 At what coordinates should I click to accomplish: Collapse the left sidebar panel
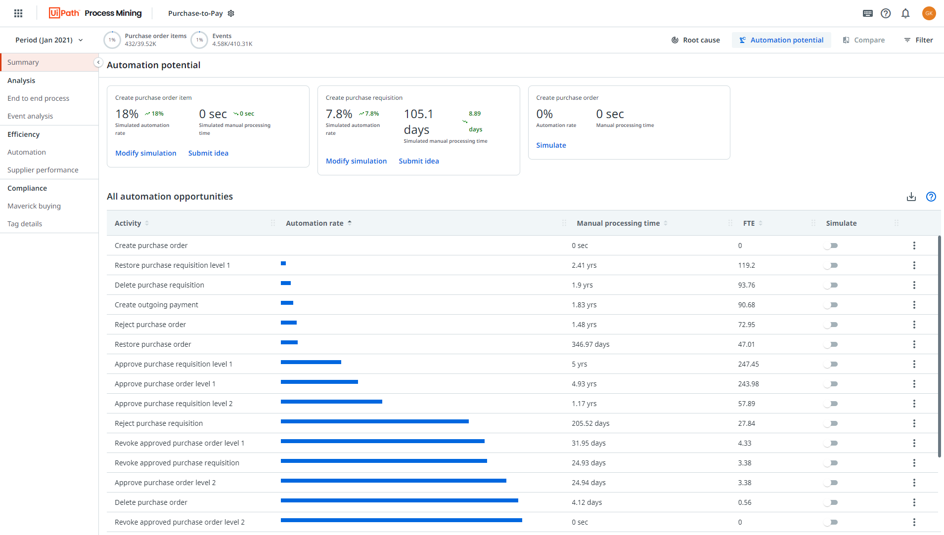click(98, 62)
